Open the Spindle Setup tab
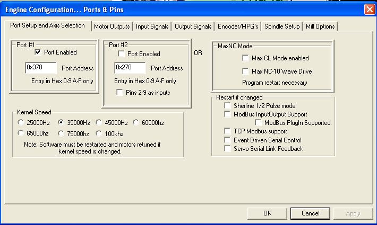 (x=282, y=26)
